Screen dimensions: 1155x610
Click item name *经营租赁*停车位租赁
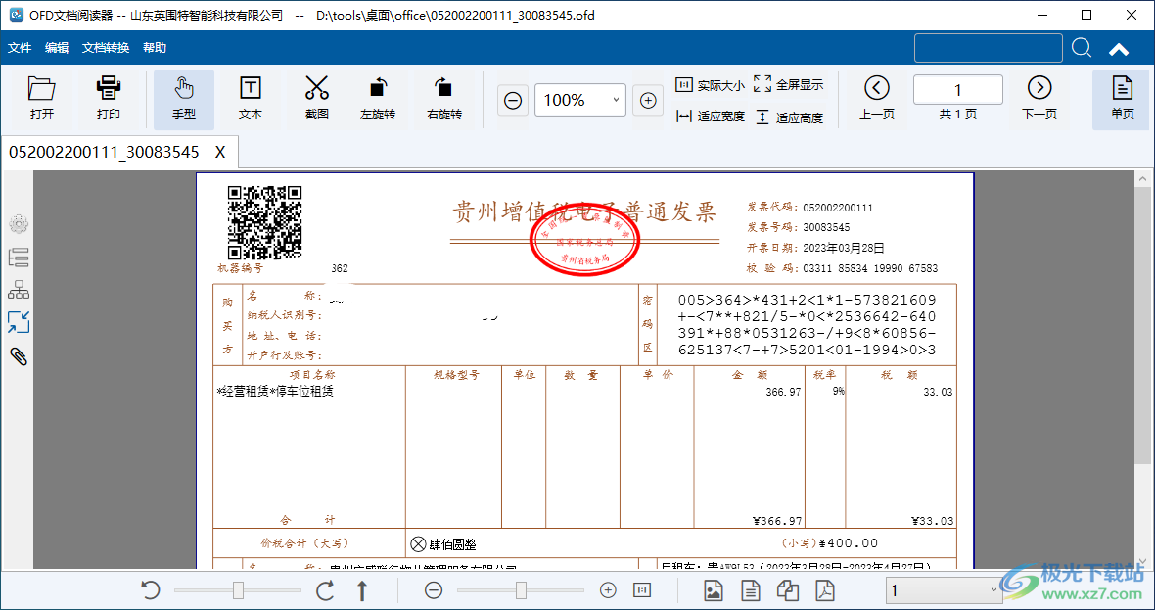point(275,392)
